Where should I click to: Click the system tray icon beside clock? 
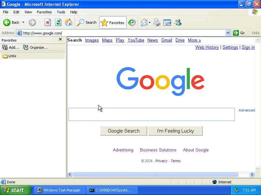pos(237,190)
